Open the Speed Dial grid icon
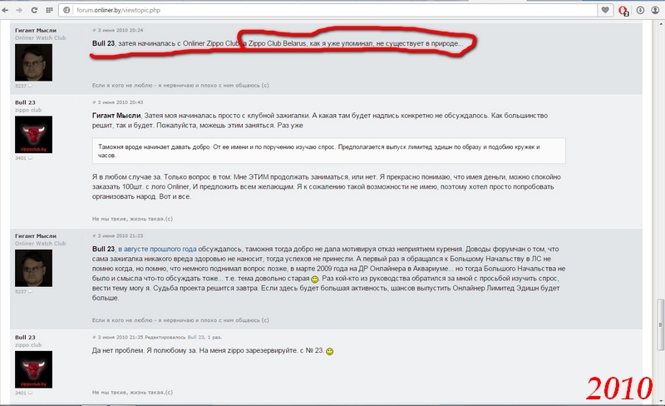 coord(49,10)
